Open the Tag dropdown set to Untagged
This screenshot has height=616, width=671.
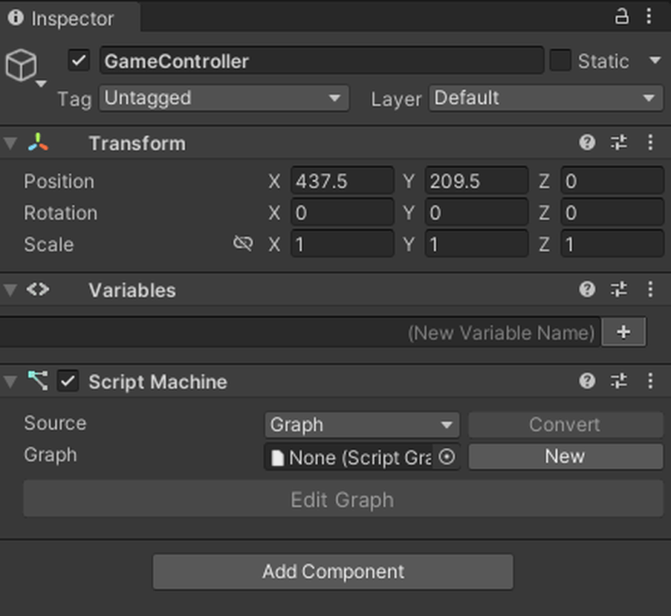click(x=224, y=98)
